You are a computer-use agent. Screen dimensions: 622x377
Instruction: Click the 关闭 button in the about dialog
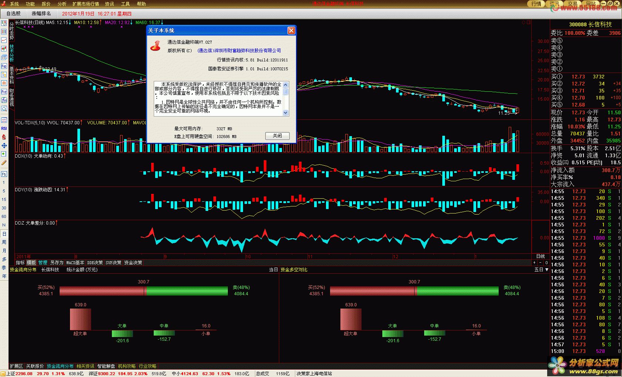277,136
